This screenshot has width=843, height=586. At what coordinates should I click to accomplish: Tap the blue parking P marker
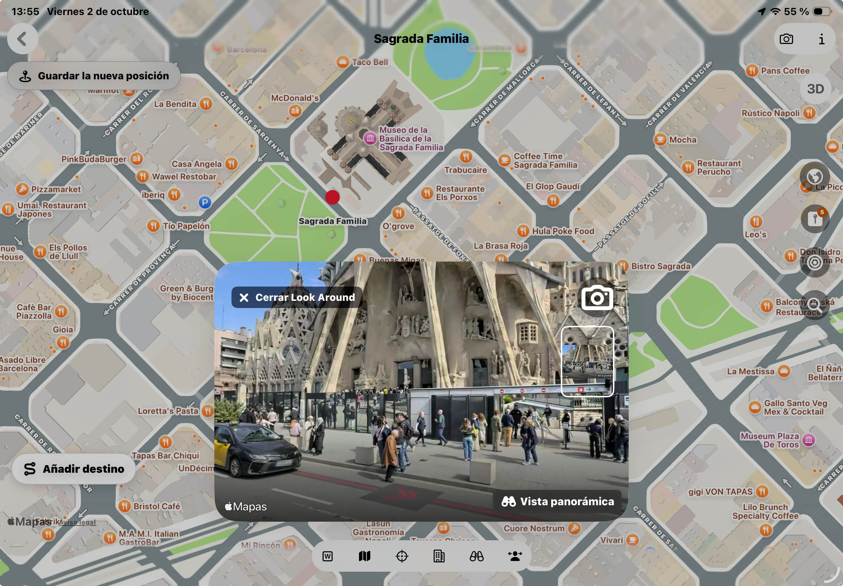tap(205, 202)
